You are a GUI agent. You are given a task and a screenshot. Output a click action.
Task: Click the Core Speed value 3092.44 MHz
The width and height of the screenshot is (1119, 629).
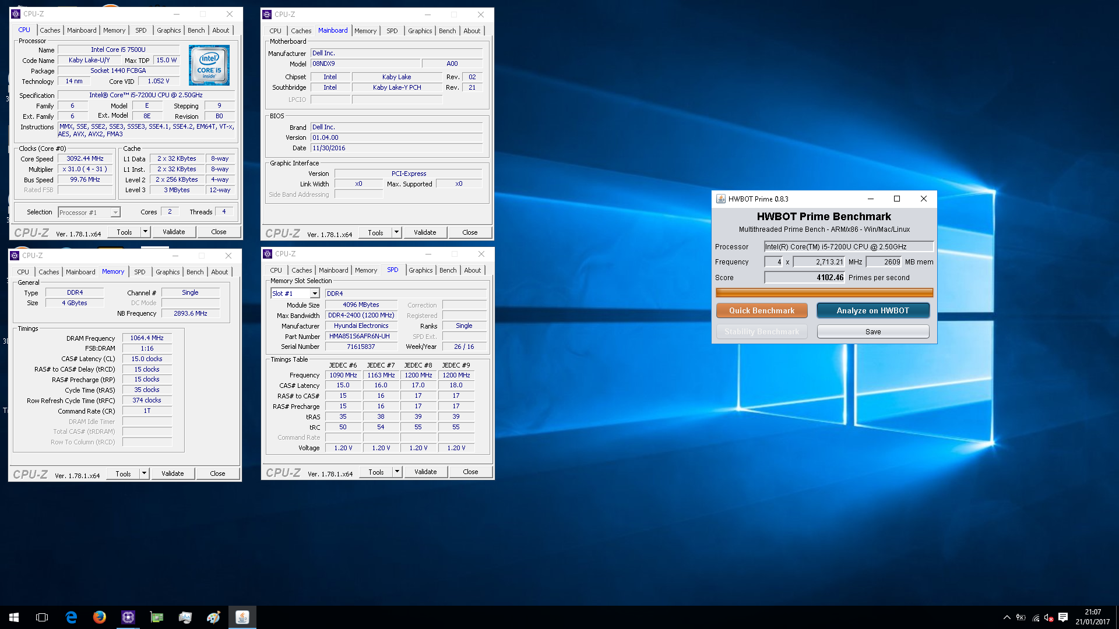click(x=85, y=158)
